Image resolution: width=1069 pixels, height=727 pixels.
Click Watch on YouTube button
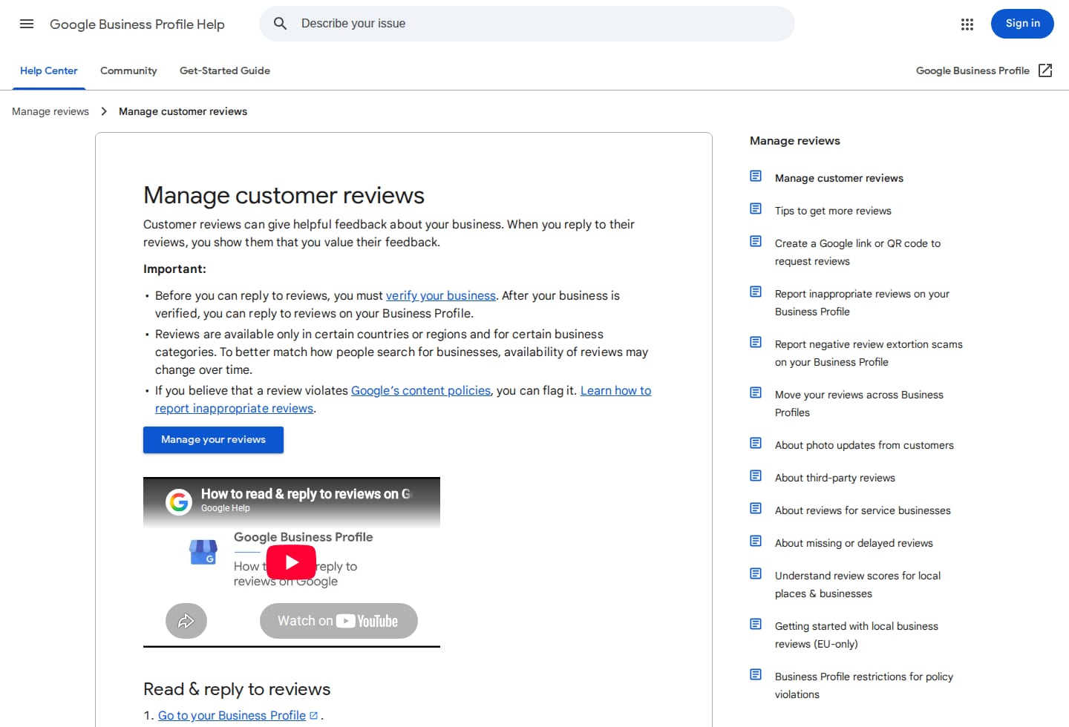pos(339,621)
